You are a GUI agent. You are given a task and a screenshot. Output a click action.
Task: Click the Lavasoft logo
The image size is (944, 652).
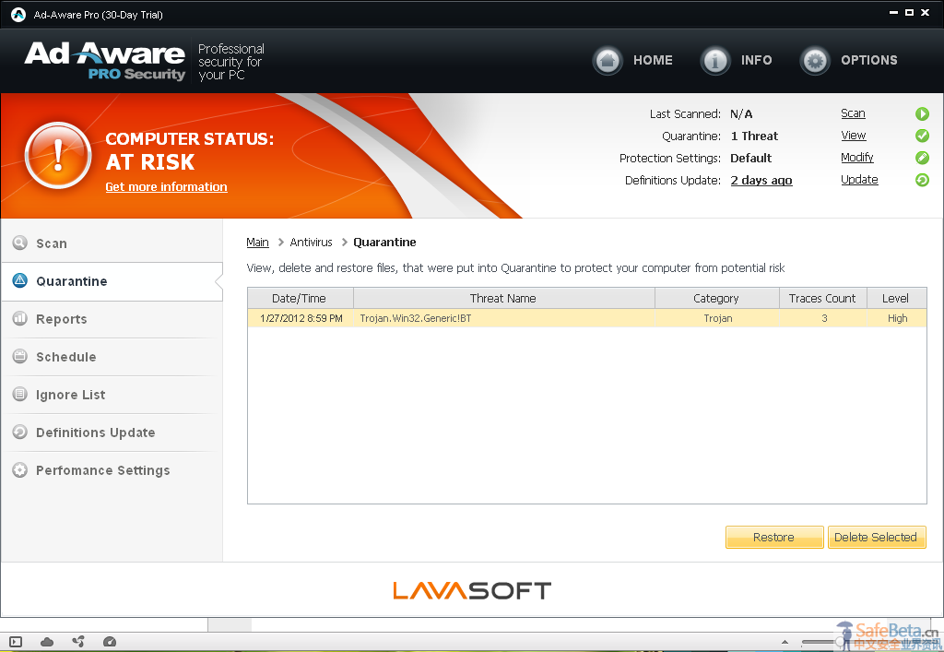pyautogui.click(x=472, y=590)
